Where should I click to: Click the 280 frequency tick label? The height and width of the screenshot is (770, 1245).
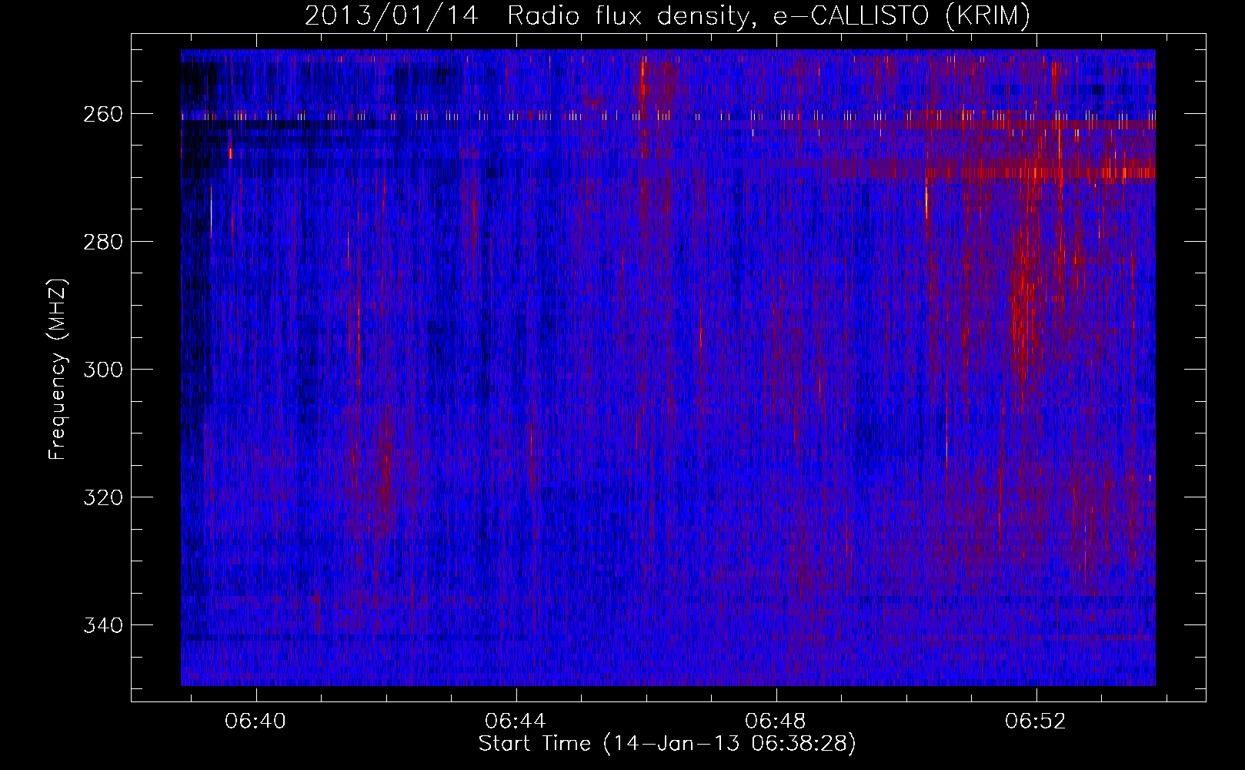103,242
